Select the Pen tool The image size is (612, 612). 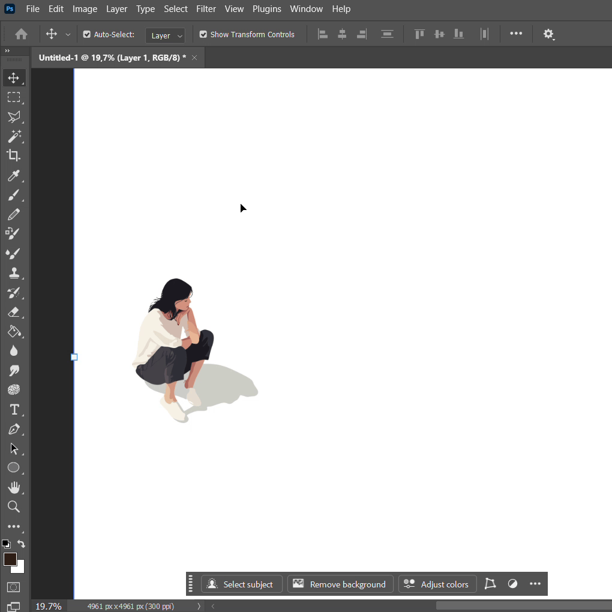click(x=13, y=429)
